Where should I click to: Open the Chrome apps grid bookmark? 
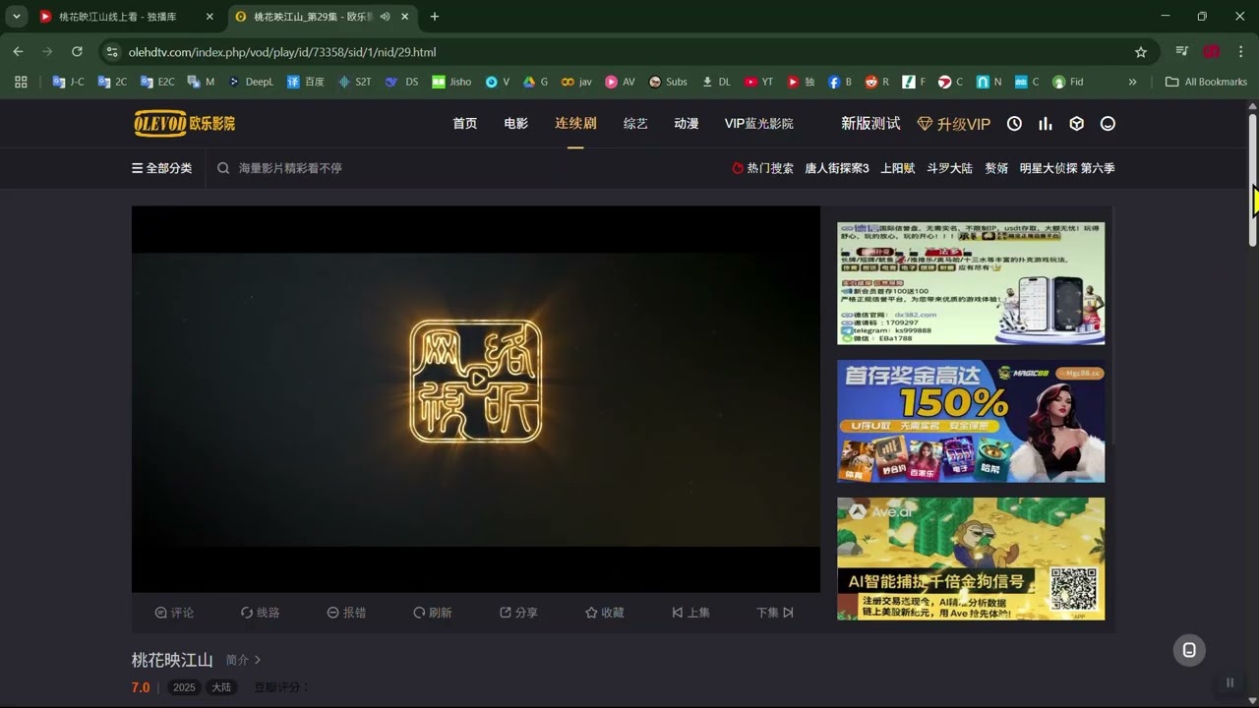coord(21,82)
